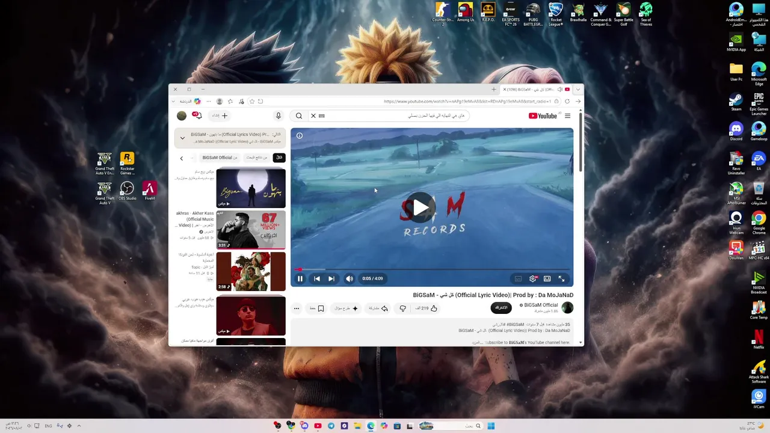Collapse the playlist panel chevron
The width and height of the screenshot is (770, 433).
(182, 138)
